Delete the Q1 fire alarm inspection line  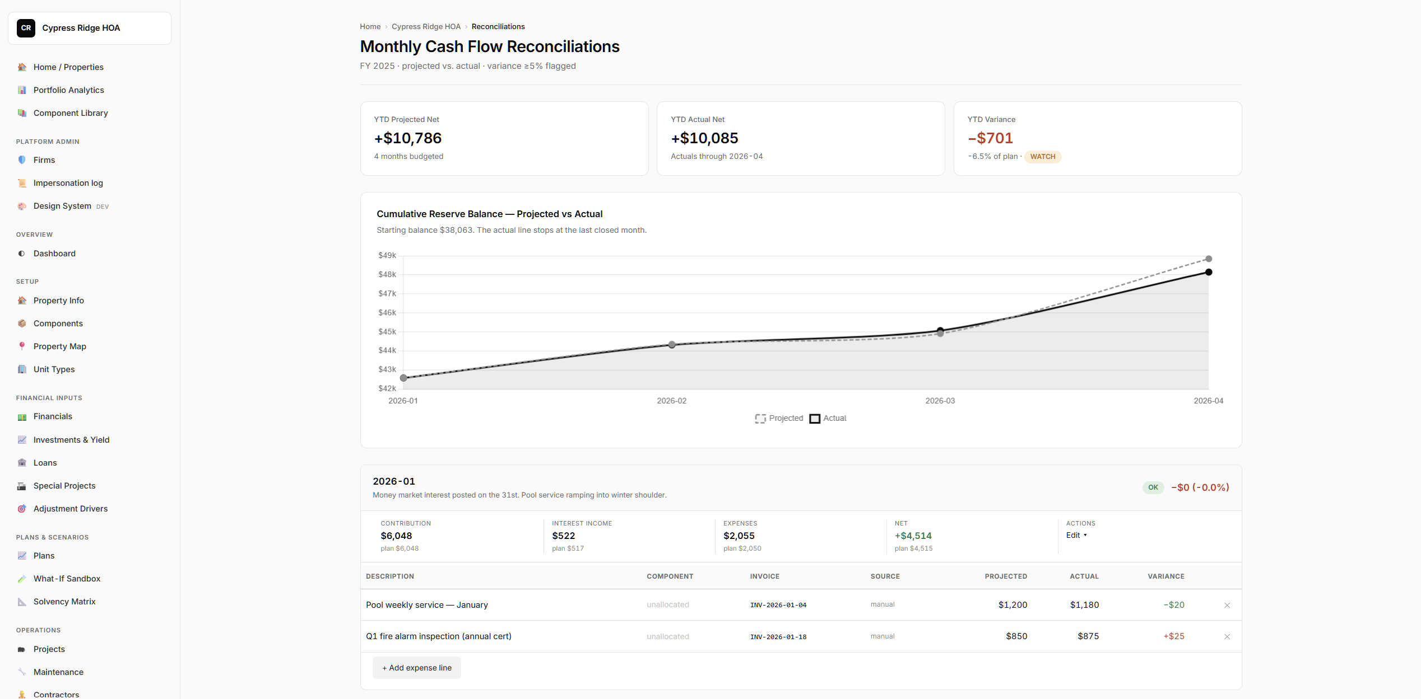pos(1227,636)
